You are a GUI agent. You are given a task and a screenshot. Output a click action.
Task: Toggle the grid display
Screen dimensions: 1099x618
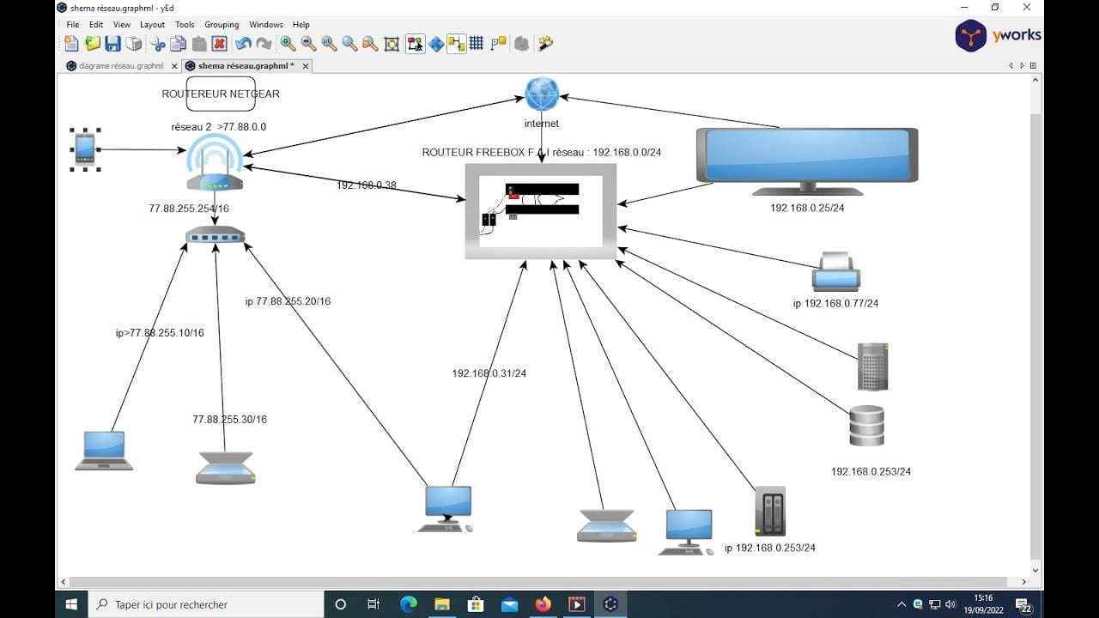(477, 44)
